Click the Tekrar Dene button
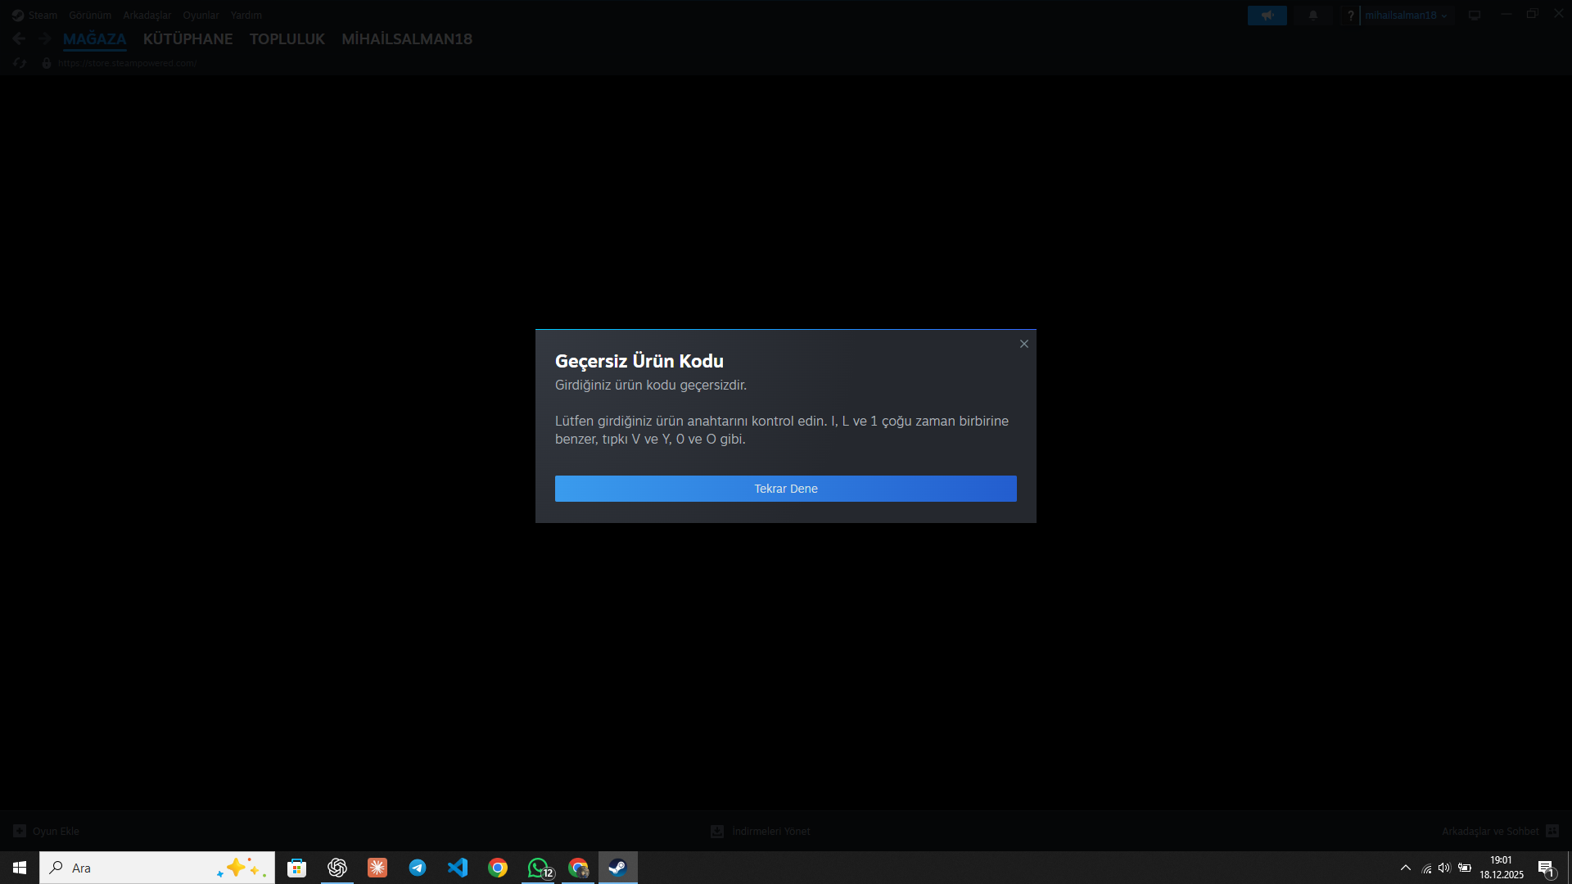This screenshot has height=884, width=1572. point(786,489)
